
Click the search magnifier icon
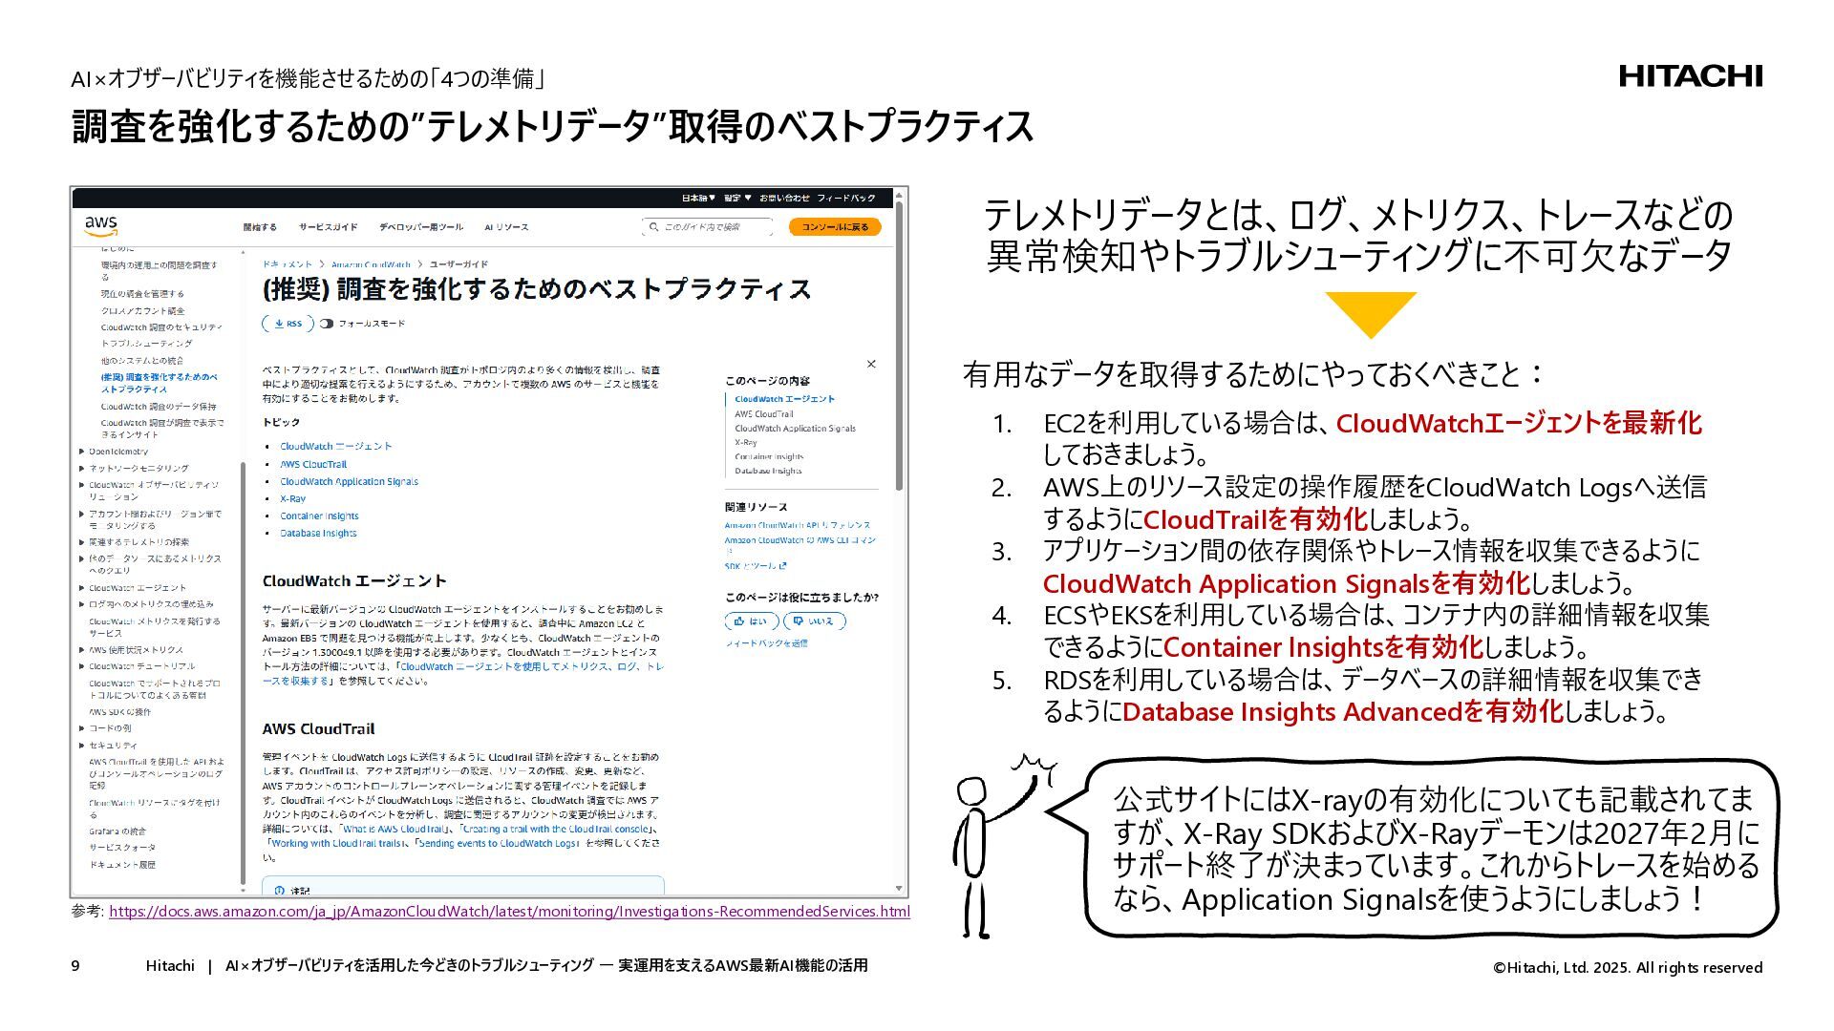[x=653, y=227]
